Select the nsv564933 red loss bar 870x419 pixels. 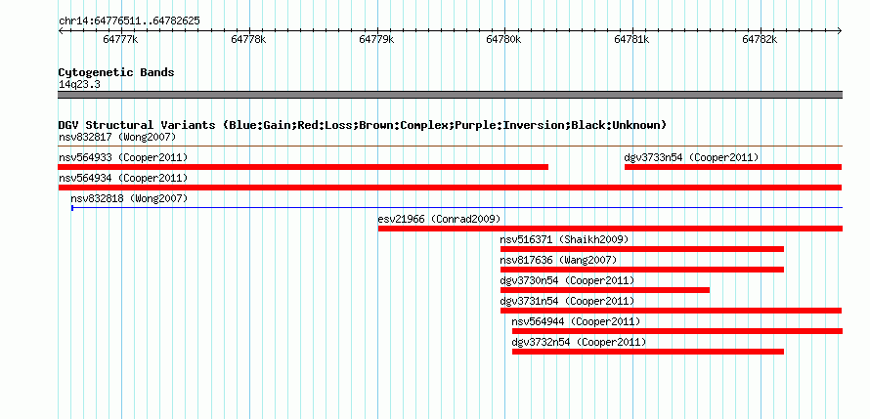[x=303, y=167]
